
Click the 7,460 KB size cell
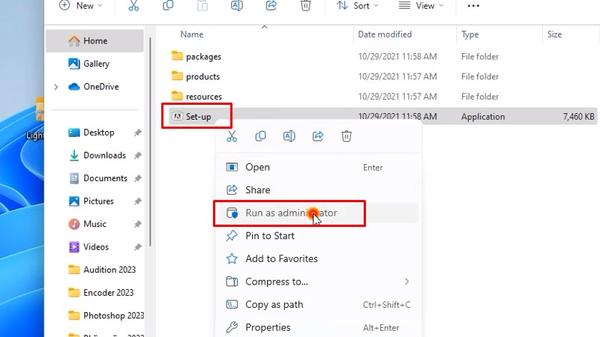[578, 117]
